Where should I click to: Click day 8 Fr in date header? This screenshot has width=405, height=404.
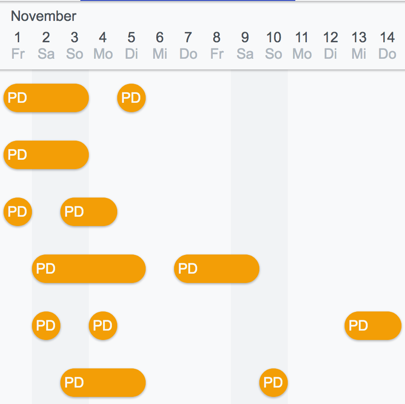tap(217, 45)
